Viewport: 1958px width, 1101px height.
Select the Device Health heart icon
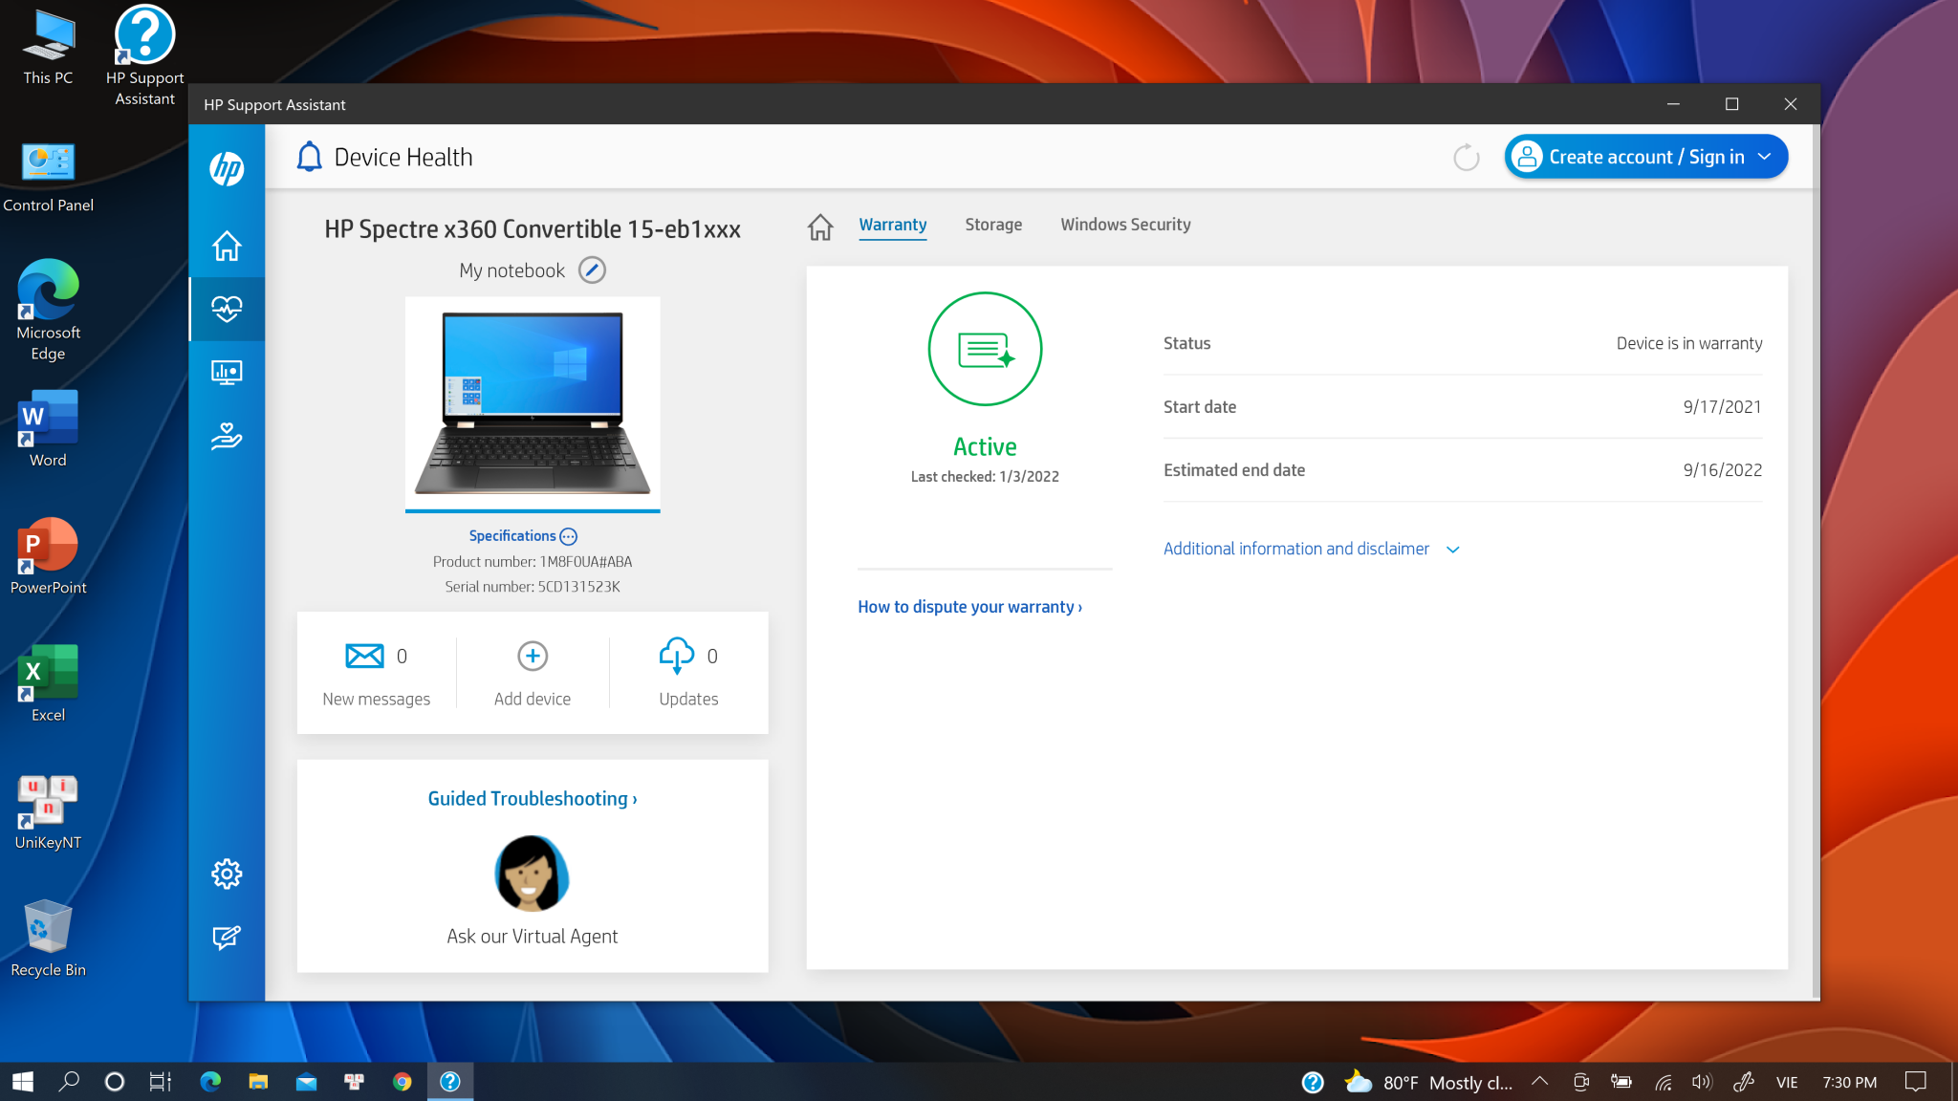pyautogui.click(x=227, y=309)
